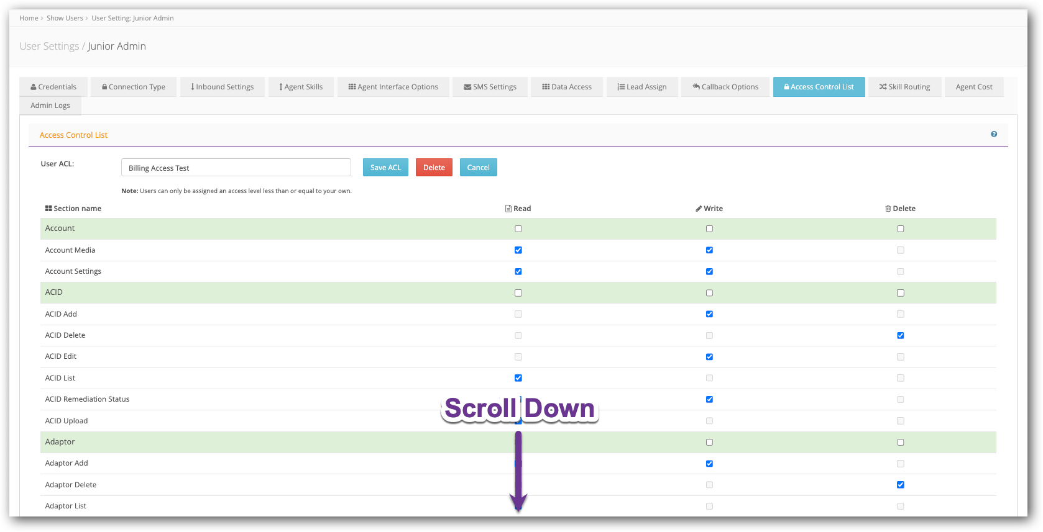This screenshot has height=532, width=1043.
Task: Enable Delete checkbox for ACID section
Action: pyautogui.click(x=900, y=293)
